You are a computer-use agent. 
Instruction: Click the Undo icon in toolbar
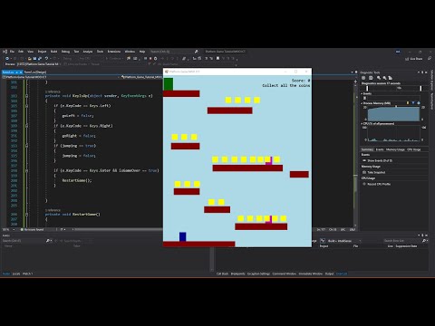point(46,59)
